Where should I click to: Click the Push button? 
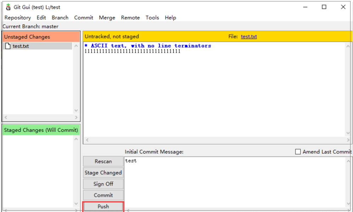[103, 206]
